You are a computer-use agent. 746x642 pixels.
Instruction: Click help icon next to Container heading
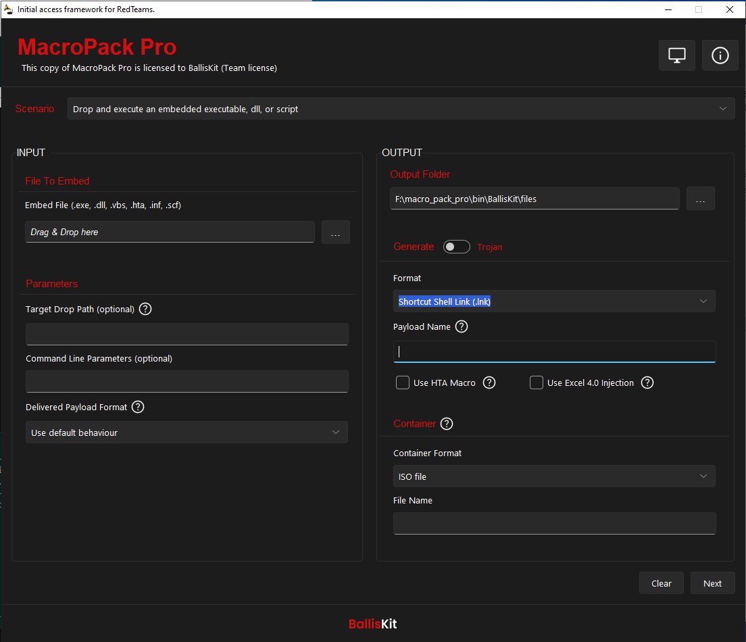pyautogui.click(x=446, y=424)
